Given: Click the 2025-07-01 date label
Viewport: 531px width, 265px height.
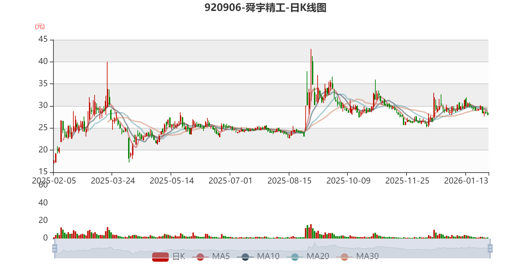Looking at the screenshot, I should (231, 181).
